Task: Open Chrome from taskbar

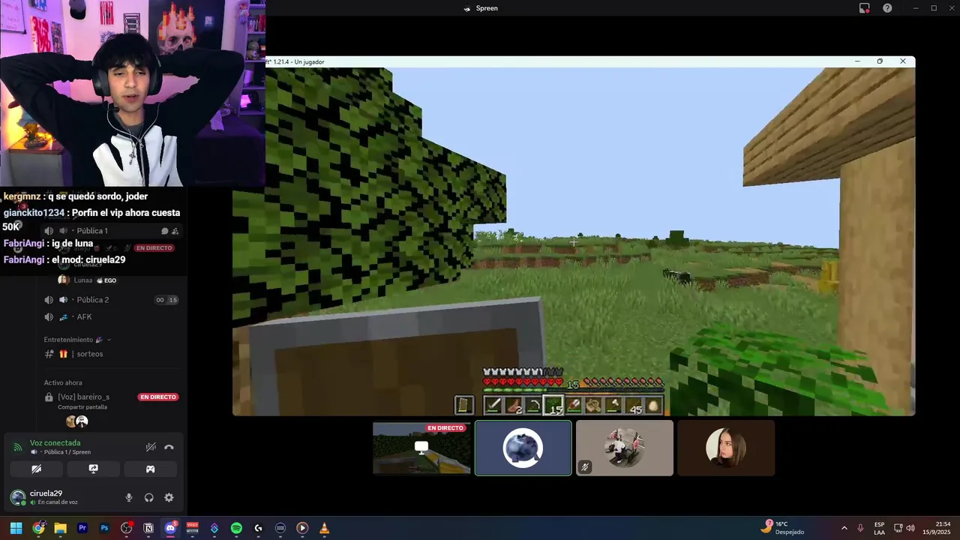Action: (38, 528)
